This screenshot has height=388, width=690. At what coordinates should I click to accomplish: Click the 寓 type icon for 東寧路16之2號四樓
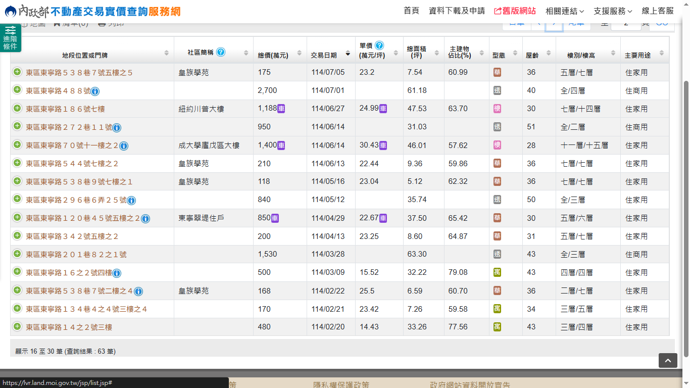point(497,273)
